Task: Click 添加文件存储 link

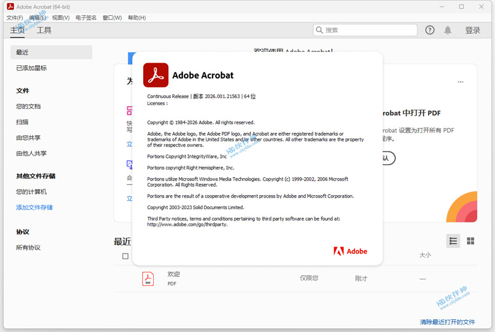Action: [x=34, y=207]
